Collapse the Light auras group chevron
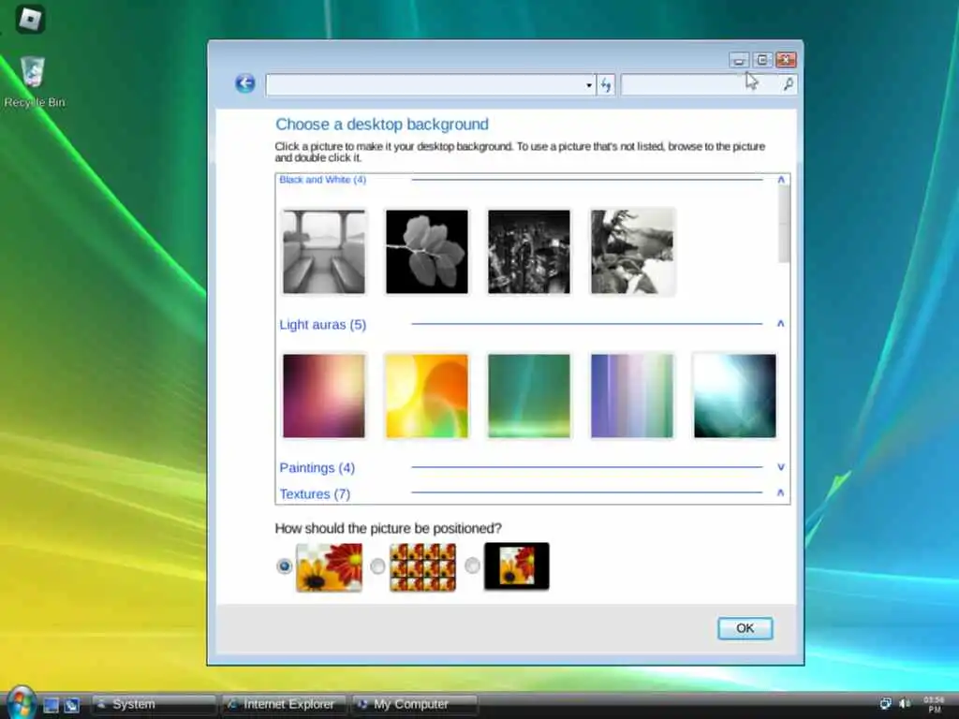Viewport: 959px width, 719px height. coord(780,323)
